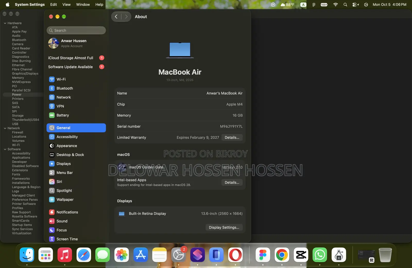This screenshot has width=412, height=268.
Task: Open Battery settings pane
Action: click(76, 115)
